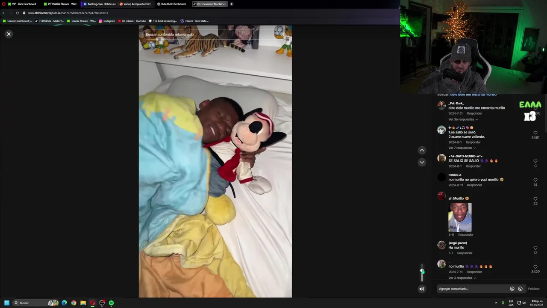Open the taskbar clock showing 9:46 p. m.
The image size is (547, 308).
(x=537, y=303)
